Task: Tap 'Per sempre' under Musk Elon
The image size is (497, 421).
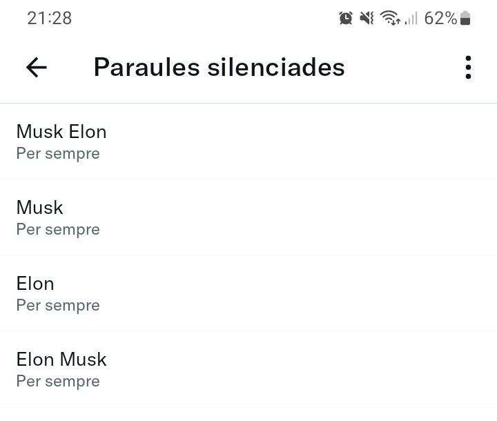Action: [x=58, y=154]
